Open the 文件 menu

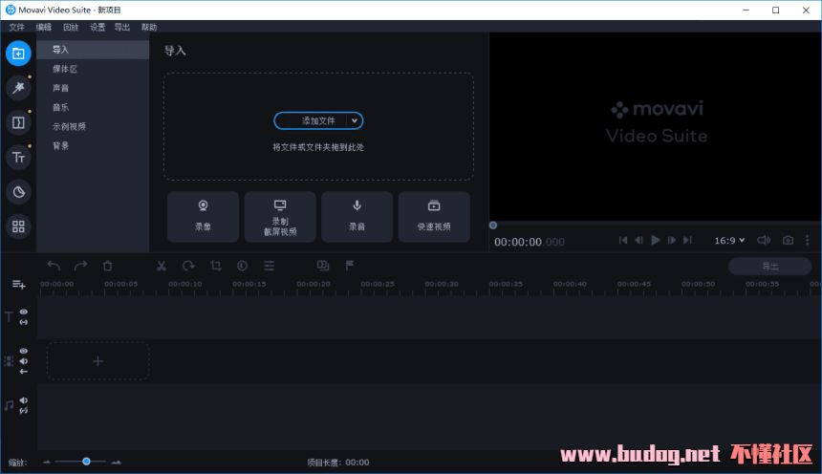click(x=17, y=27)
